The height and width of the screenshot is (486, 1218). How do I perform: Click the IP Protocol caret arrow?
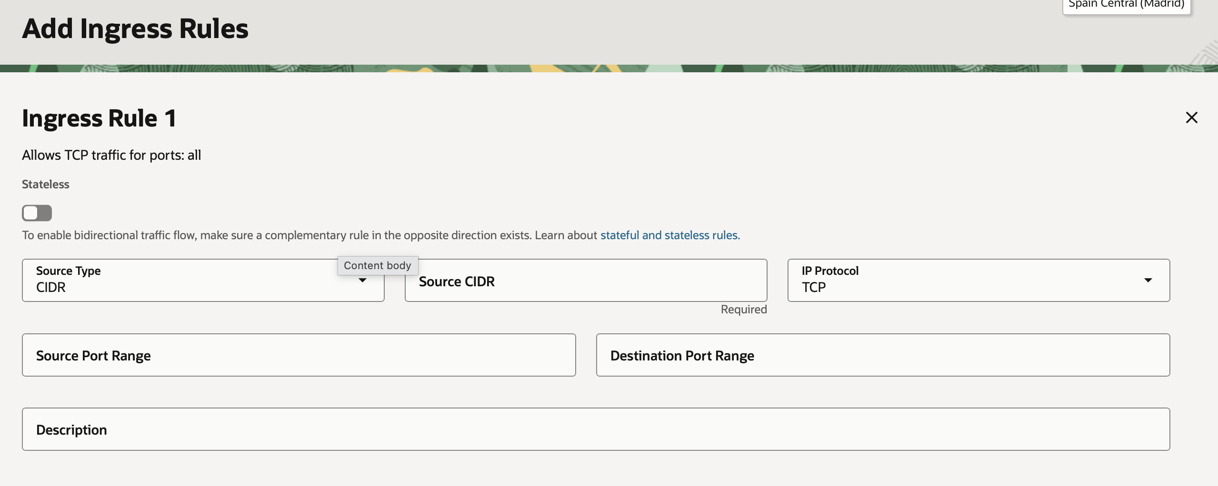[1148, 281]
